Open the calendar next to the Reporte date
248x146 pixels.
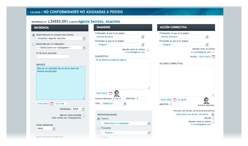tap(52, 104)
